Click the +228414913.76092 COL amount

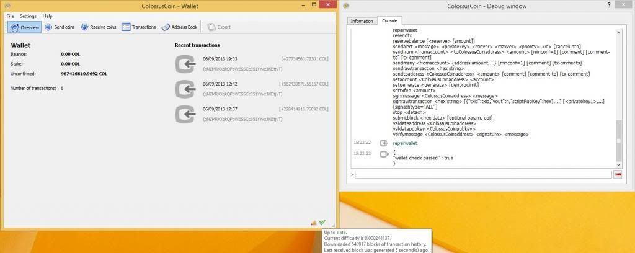(304, 109)
